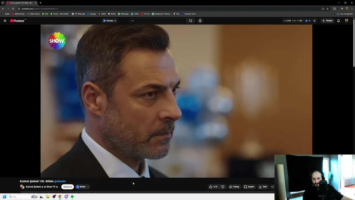The height and width of the screenshot is (200, 355).
Task: Open the WhatsApp bookmark
Action: click(123, 14)
